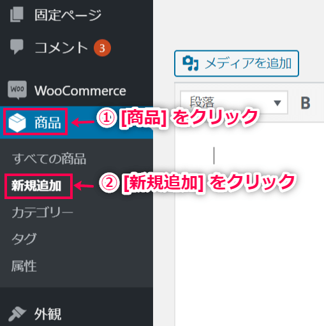Click the appearance paintbrush icon
The width and height of the screenshot is (324, 326).
tap(17, 314)
